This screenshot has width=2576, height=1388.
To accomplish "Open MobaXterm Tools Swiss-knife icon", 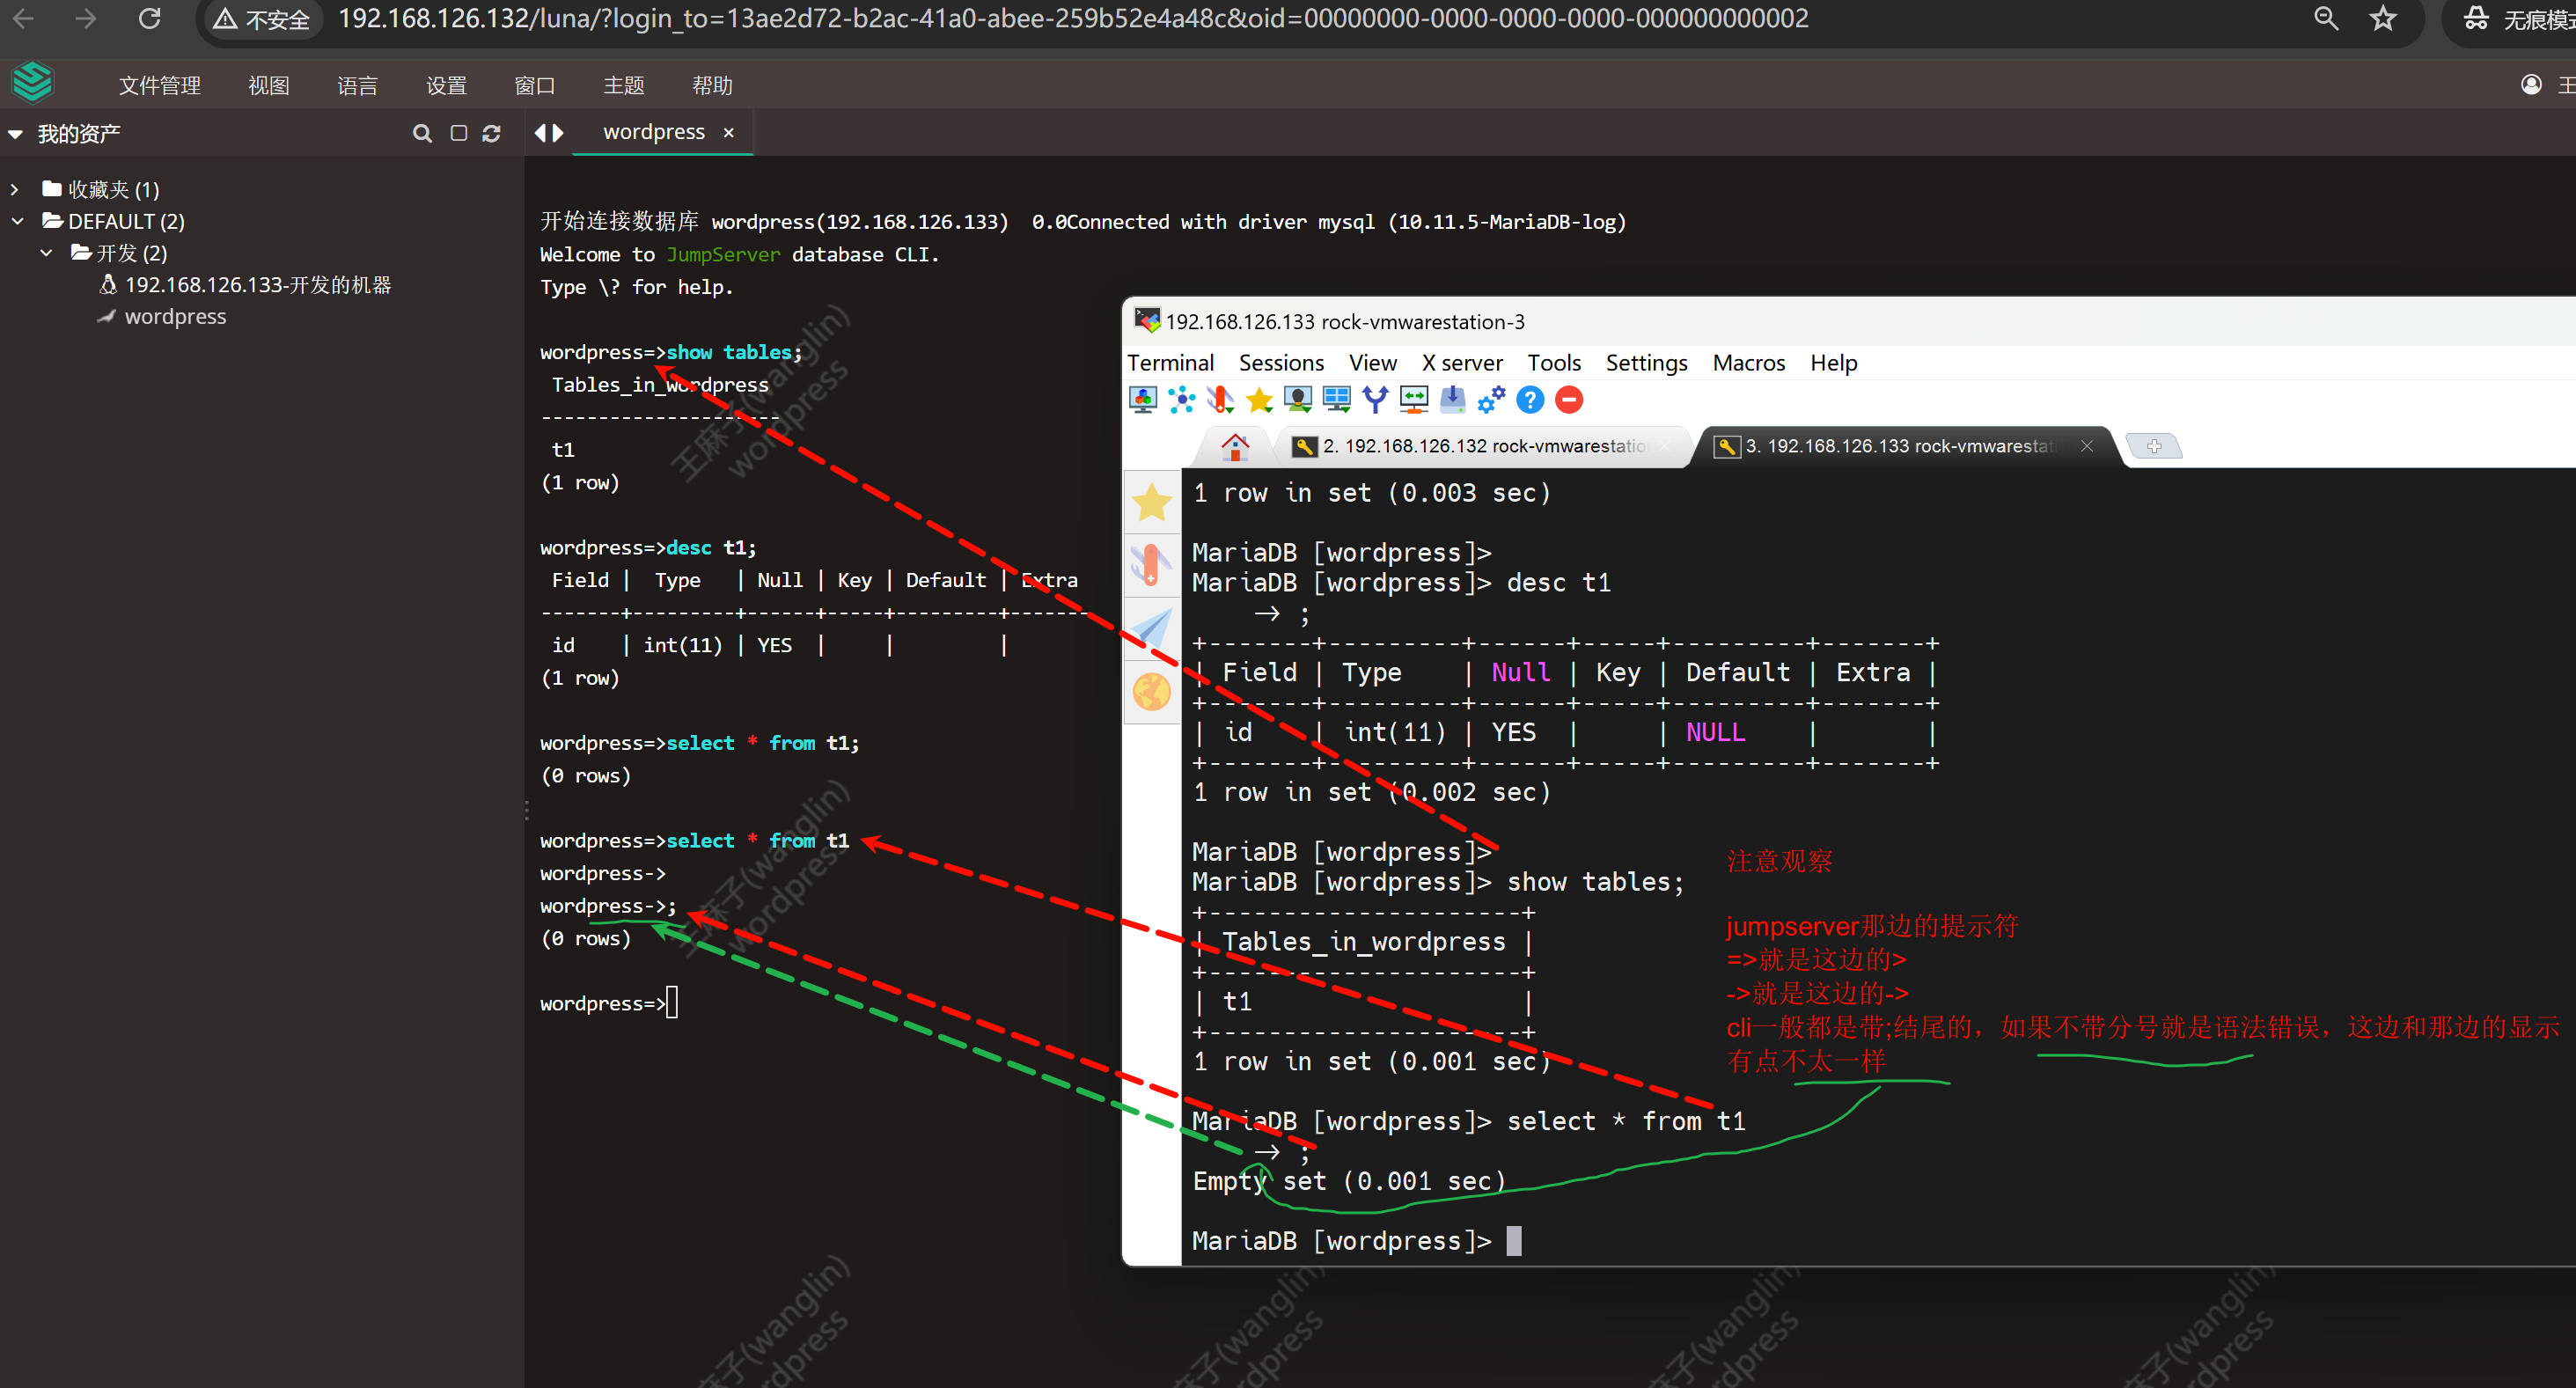I will click(x=1220, y=400).
